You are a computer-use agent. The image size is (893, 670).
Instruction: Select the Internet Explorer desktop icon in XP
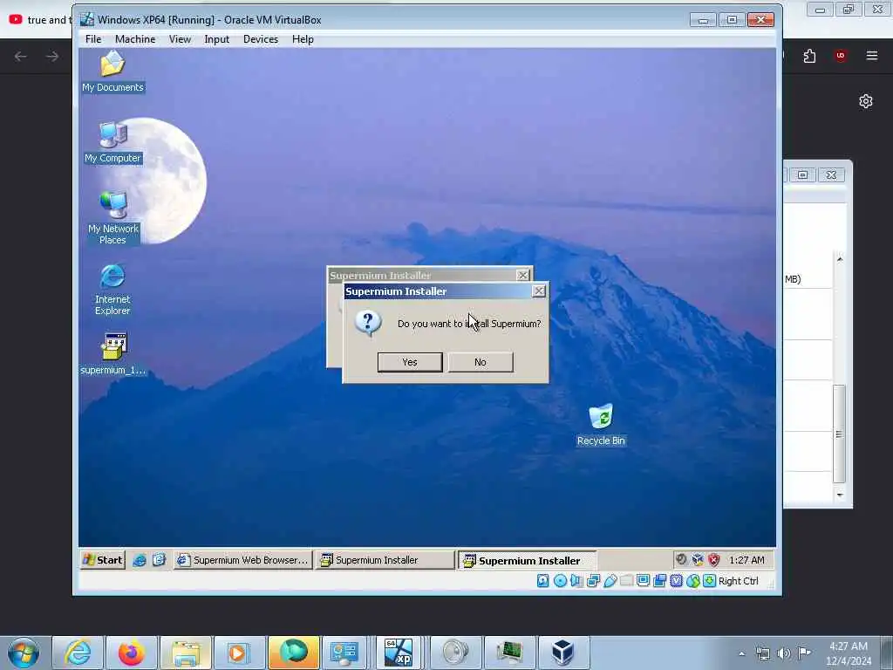(112, 290)
